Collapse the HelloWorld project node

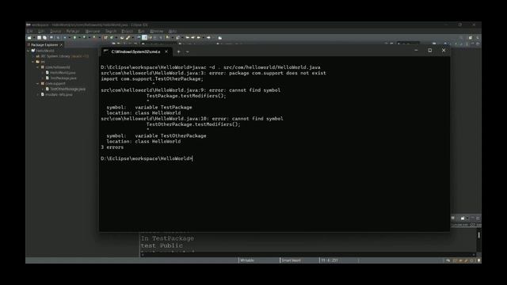point(29,51)
